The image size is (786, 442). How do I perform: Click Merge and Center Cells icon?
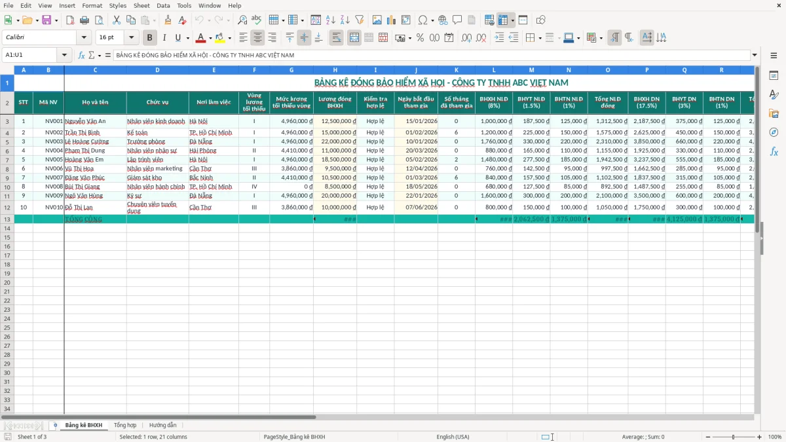pyautogui.click(x=354, y=38)
